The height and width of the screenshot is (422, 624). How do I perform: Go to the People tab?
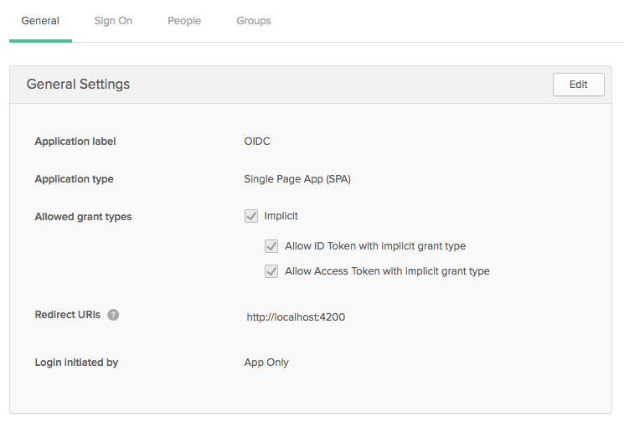coord(184,21)
